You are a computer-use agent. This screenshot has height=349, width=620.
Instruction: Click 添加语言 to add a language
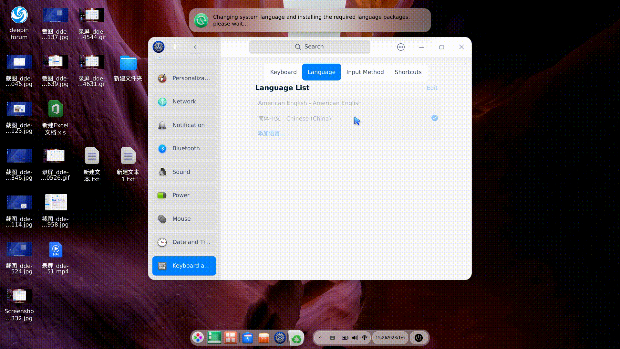(271, 133)
